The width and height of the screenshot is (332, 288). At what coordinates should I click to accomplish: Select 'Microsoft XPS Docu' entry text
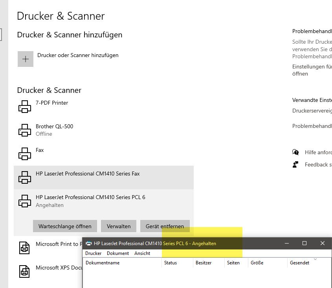(x=59, y=268)
